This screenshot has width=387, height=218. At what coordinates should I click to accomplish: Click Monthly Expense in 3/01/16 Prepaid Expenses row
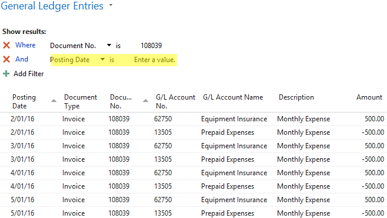(303, 159)
